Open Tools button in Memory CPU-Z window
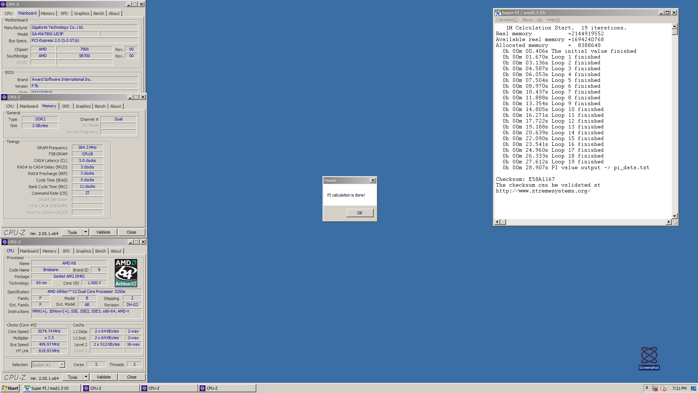 pos(72,233)
